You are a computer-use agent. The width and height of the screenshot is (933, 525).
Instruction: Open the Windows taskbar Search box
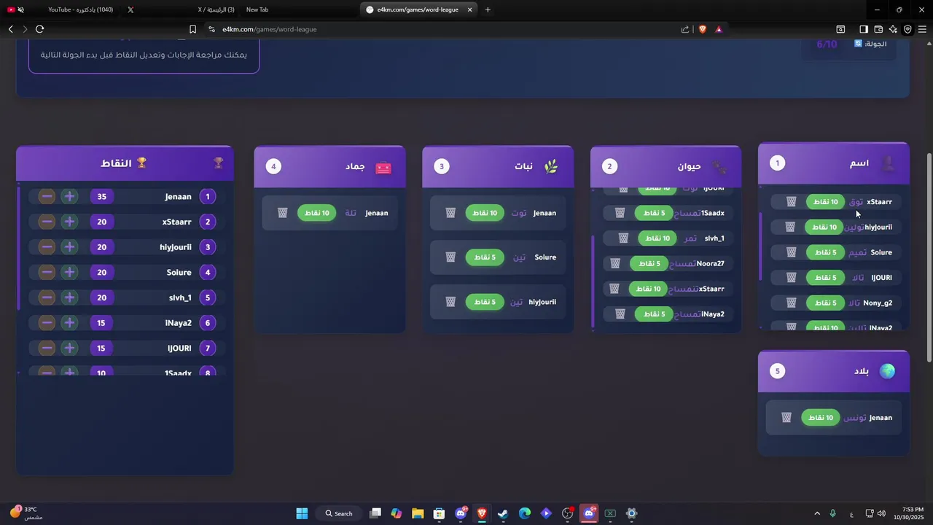click(x=339, y=513)
